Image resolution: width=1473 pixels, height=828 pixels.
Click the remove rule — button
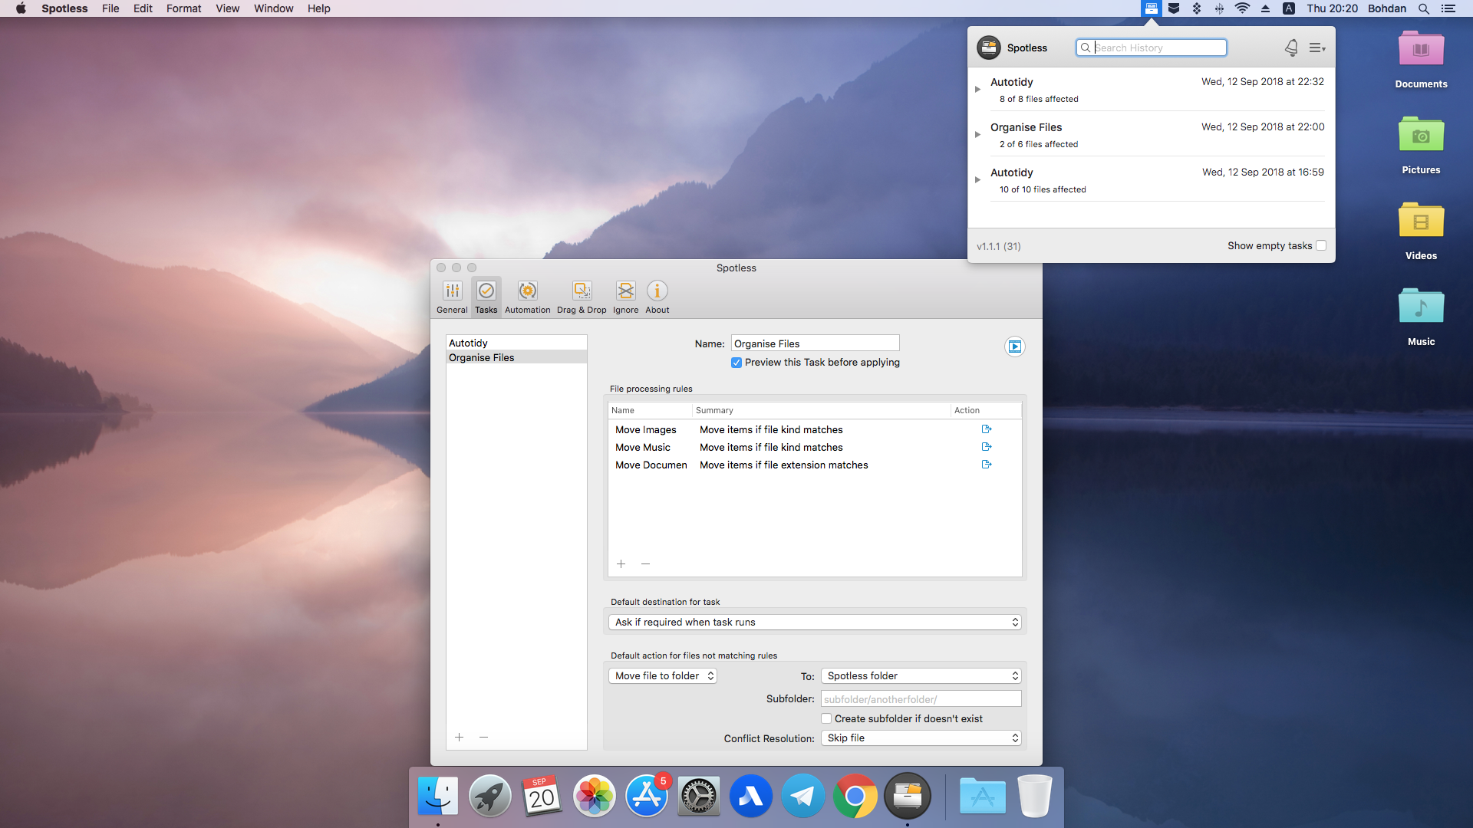(x=645, y=564)
